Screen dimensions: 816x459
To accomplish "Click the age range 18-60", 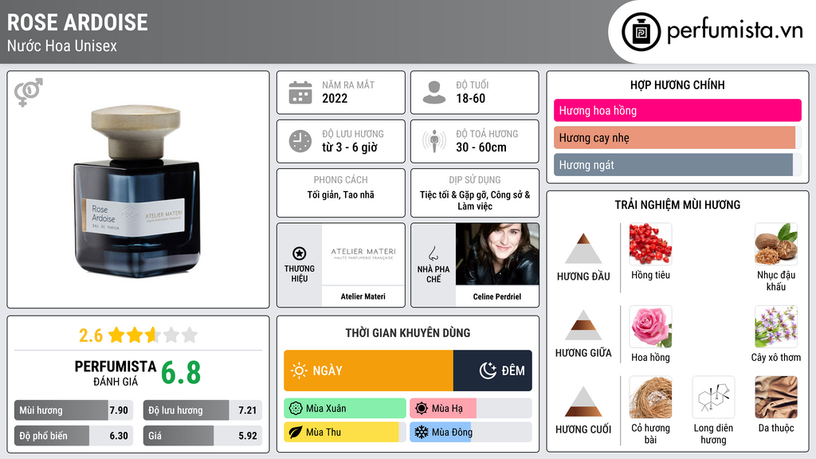I will [x=470, y=98].
